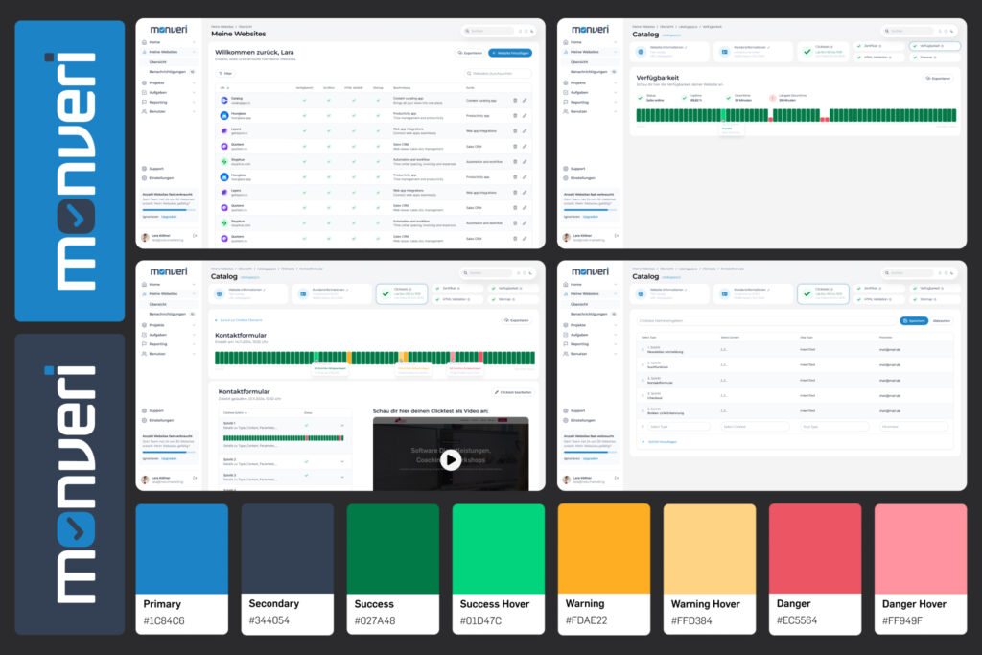Click monveri logo in Meine Websites screen
Image resolution: width=982 pixels, height=655 pixels.
click(x=169, y=29)
